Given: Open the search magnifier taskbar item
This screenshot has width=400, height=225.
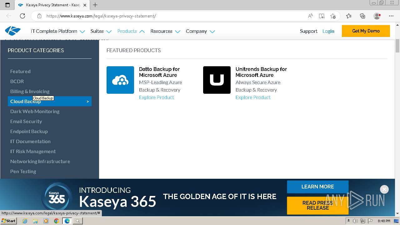Looking at the screenshot, I should coord(77,221).
